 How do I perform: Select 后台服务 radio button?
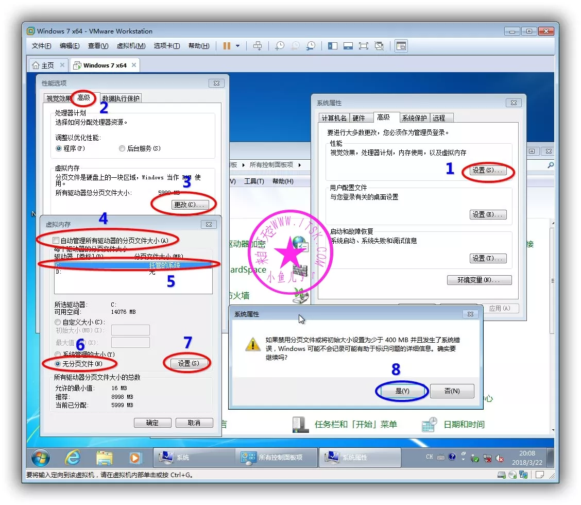point(122,148)
